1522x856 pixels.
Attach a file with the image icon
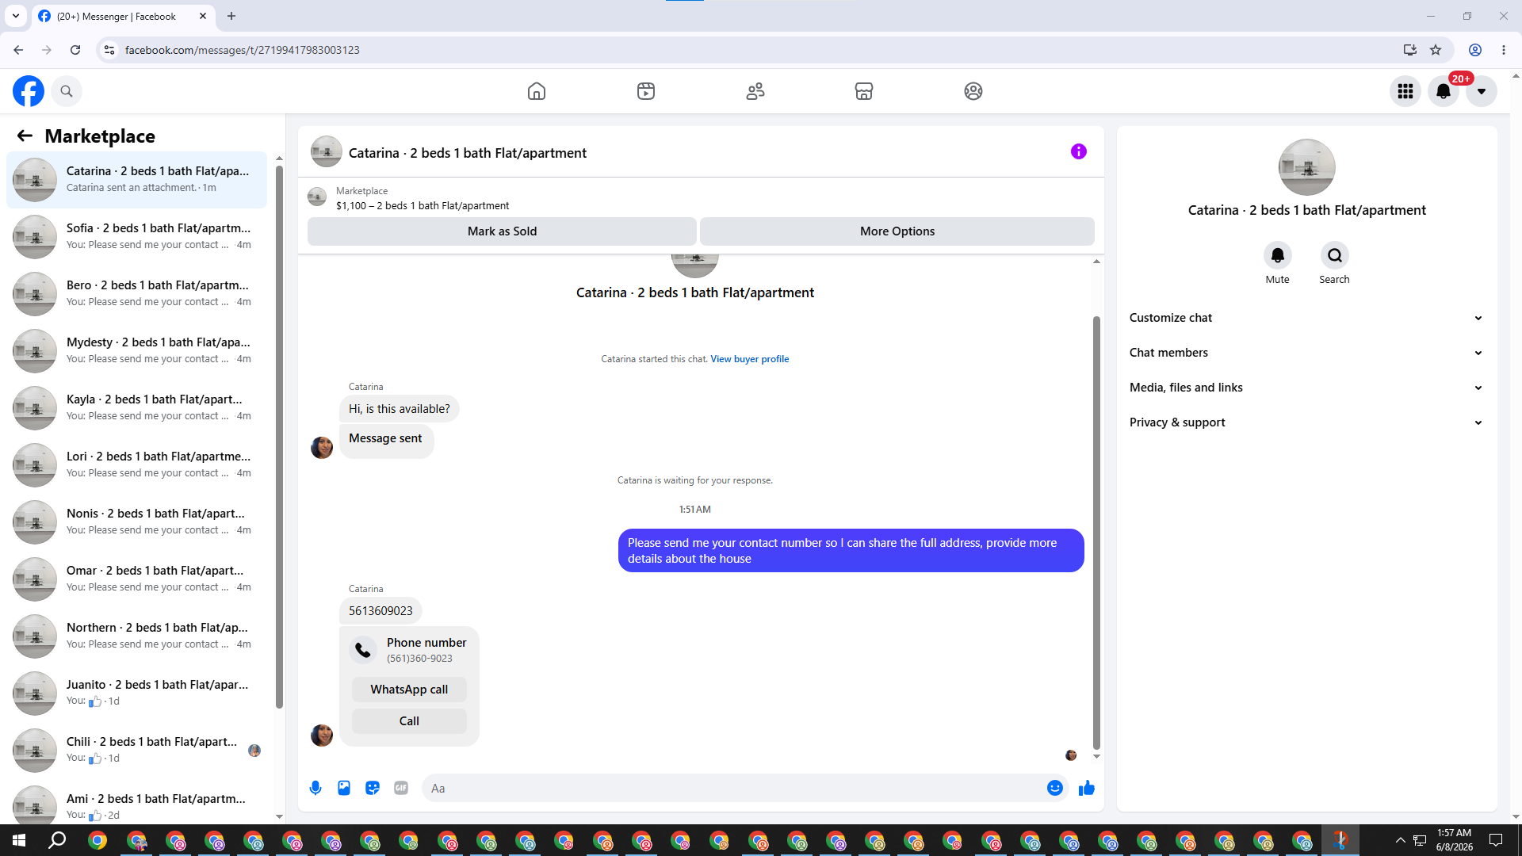pyautogui.click(x=344, y=788)
